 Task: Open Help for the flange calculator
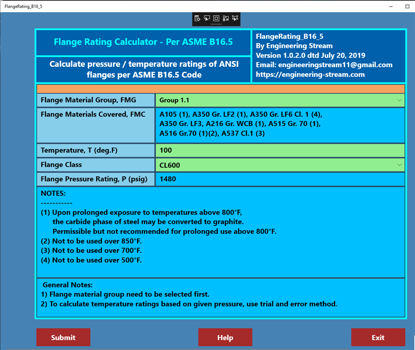[225, 337]
